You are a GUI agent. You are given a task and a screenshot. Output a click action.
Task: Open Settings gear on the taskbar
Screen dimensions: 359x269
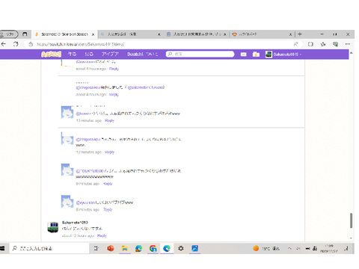[181, 248]
